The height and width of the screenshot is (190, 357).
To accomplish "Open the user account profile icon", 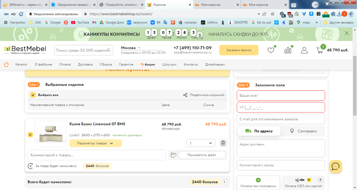I will tap(304, 50).
